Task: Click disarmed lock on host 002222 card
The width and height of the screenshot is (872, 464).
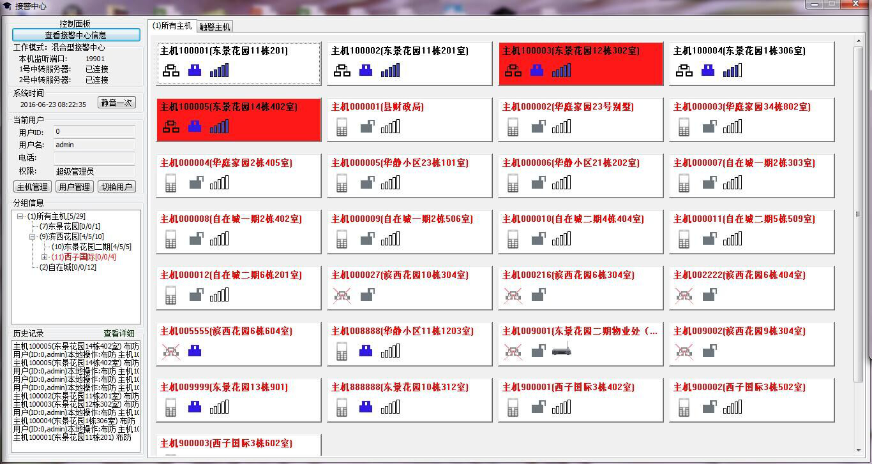Action: (x=709, y=295)
